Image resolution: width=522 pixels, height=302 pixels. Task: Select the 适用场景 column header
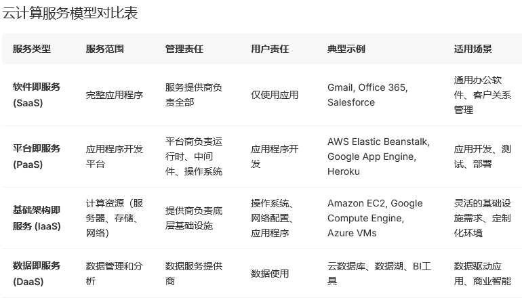[x=473, y=49]
